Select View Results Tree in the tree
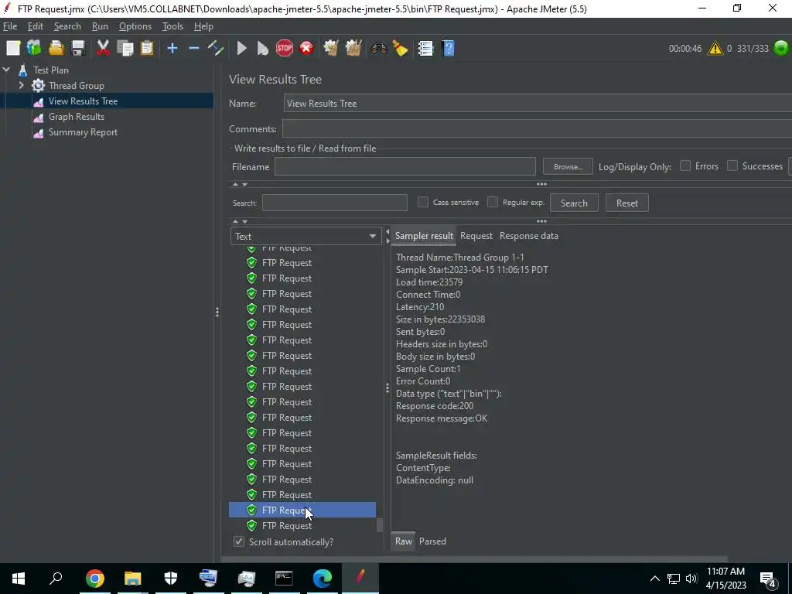This screenshot has height=594, width=792. tap(83, 101)
